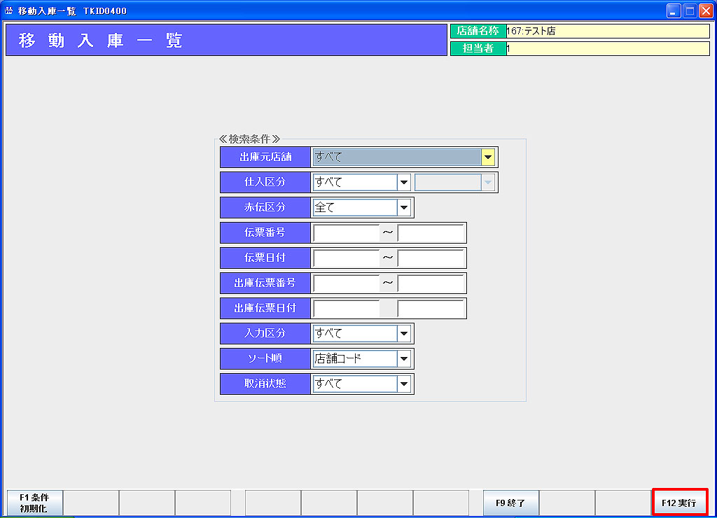717x518 pixels.
Task: Click the 店舗名称 field showing 167:テスト店
Action: [x=606, y=31]
